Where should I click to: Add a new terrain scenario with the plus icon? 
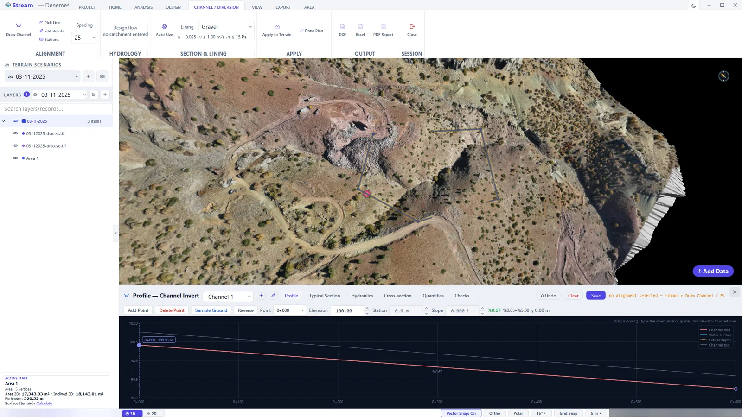[89, 76]
